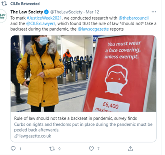Open the @lawsocgazette mention
165x155 pixels.
coord(93,29)
